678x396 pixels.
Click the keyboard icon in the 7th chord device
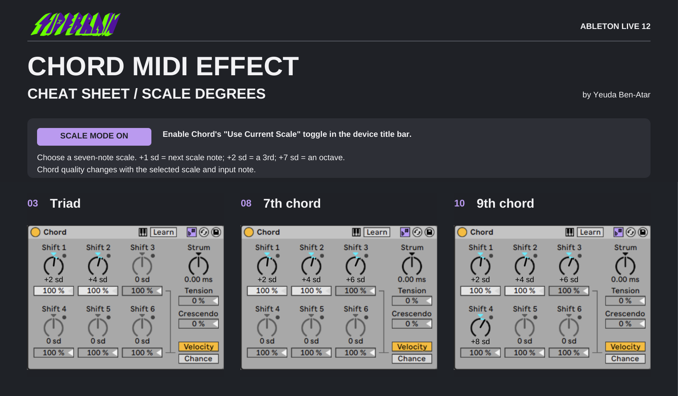pyautogui.click(x=356, y=232)
